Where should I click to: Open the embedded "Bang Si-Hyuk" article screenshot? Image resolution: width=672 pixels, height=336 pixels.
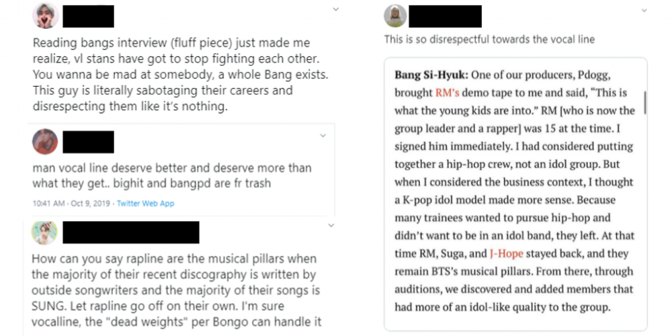515,194
